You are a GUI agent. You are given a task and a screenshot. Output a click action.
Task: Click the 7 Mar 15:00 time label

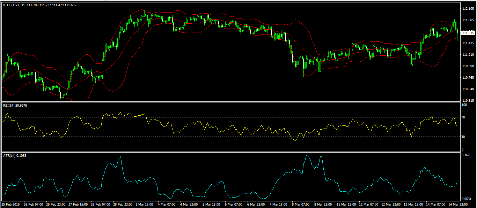(279, 204)
